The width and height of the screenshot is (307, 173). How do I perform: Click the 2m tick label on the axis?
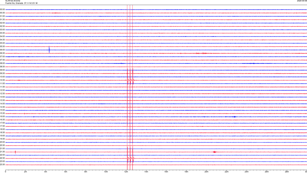[x=26, y=172]
